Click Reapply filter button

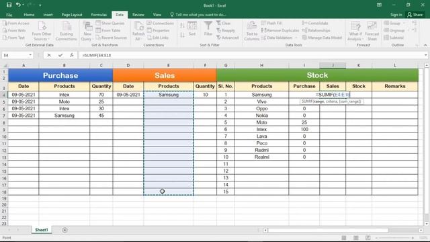pos(226,30)
